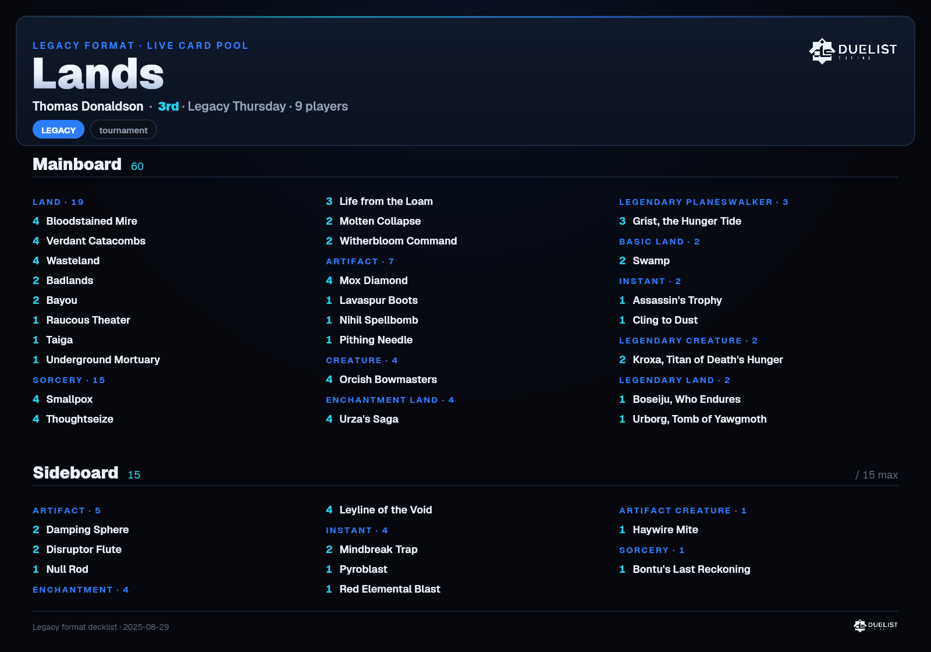
Task: Click the Mainboard section heading
Action: point(77,164)
